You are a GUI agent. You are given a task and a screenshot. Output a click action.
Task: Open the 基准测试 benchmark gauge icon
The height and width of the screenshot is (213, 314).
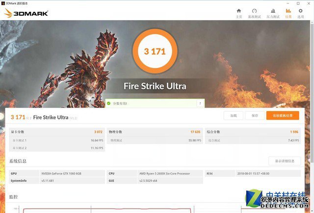(254, 11)
